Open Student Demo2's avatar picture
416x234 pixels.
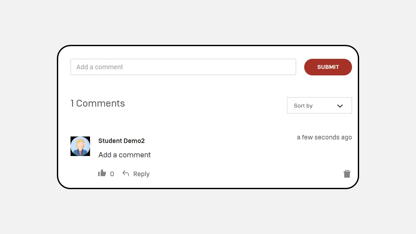click(80, 146)
